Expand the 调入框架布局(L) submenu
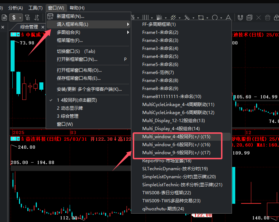Screen dimensions: 279x222 tap(88, 24)
